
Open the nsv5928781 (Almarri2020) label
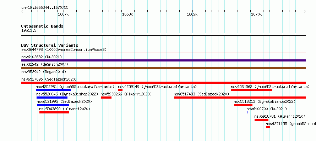pos(280,116)
